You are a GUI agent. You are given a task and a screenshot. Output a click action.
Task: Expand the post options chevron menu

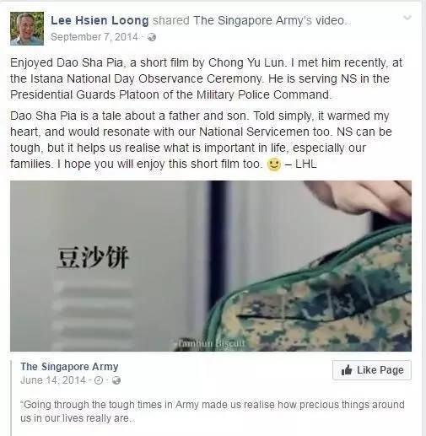coord(407,18)
